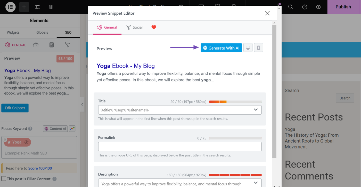Toggle page preview eye icon
Screen dimensions: 361x187
click(318, 7)
